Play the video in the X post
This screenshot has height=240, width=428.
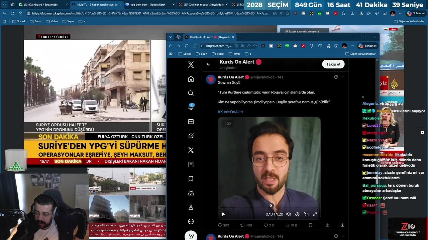coord(223,214)
